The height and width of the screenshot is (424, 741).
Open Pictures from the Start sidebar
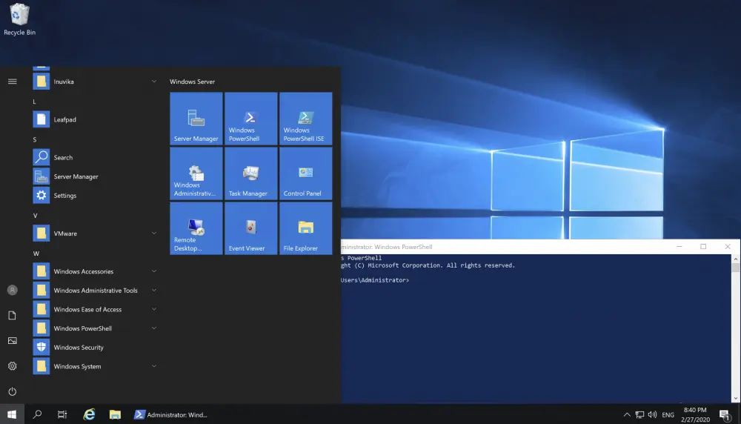pos(13,341)
